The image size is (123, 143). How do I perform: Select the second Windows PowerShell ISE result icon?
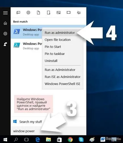[17, 45]
